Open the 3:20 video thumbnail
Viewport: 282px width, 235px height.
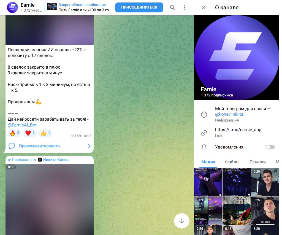pyautogui.click(x=265, y=230)
